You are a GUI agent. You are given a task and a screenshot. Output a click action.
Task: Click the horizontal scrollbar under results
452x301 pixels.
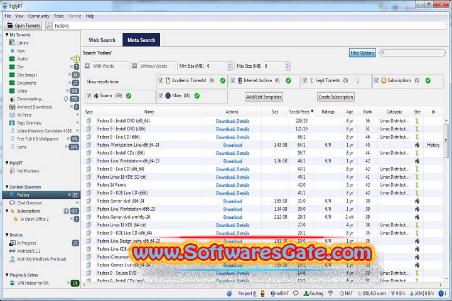[x=262, y=285]
